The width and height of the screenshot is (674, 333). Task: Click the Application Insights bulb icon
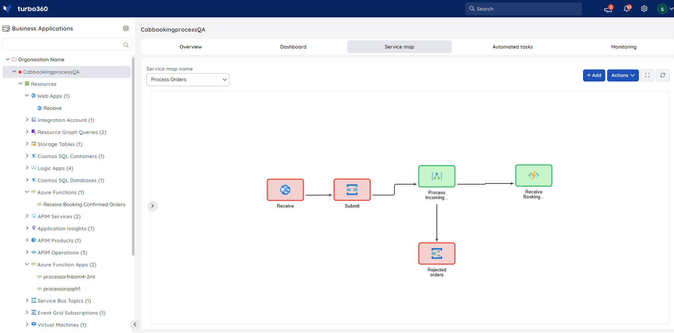(x=34, y=228)
